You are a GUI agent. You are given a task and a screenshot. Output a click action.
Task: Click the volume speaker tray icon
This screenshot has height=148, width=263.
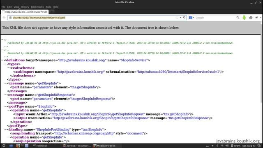point(227,146)
